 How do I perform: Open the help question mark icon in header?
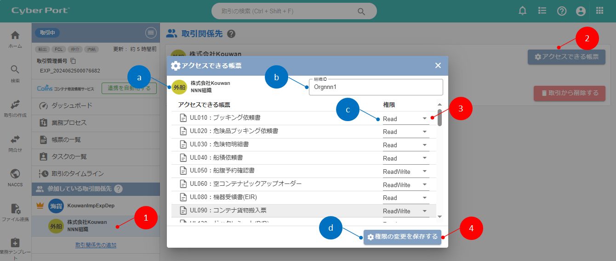point(562,11)
